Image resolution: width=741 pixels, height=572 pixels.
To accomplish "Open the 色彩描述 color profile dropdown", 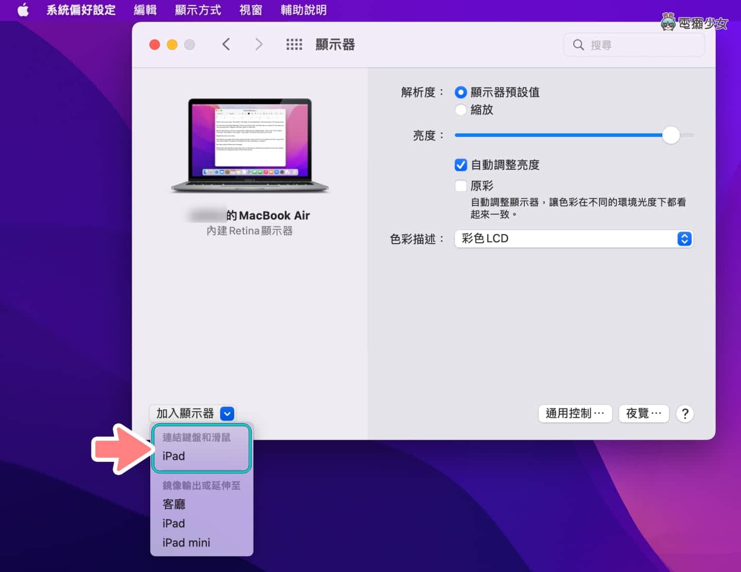I will pos(574,239).
